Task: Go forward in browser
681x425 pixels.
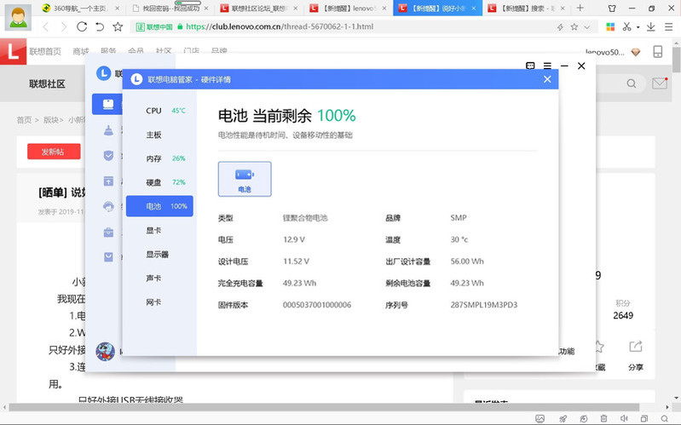Action: pos(63,27)
